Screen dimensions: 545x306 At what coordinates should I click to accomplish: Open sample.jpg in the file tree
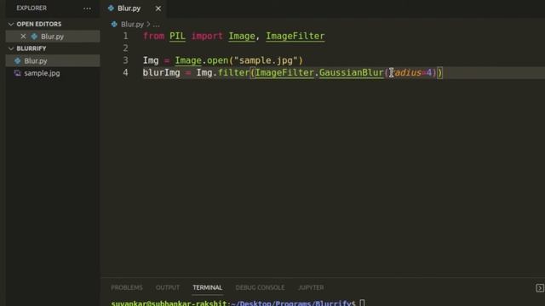pyautogui.click(x=53, y=73)
